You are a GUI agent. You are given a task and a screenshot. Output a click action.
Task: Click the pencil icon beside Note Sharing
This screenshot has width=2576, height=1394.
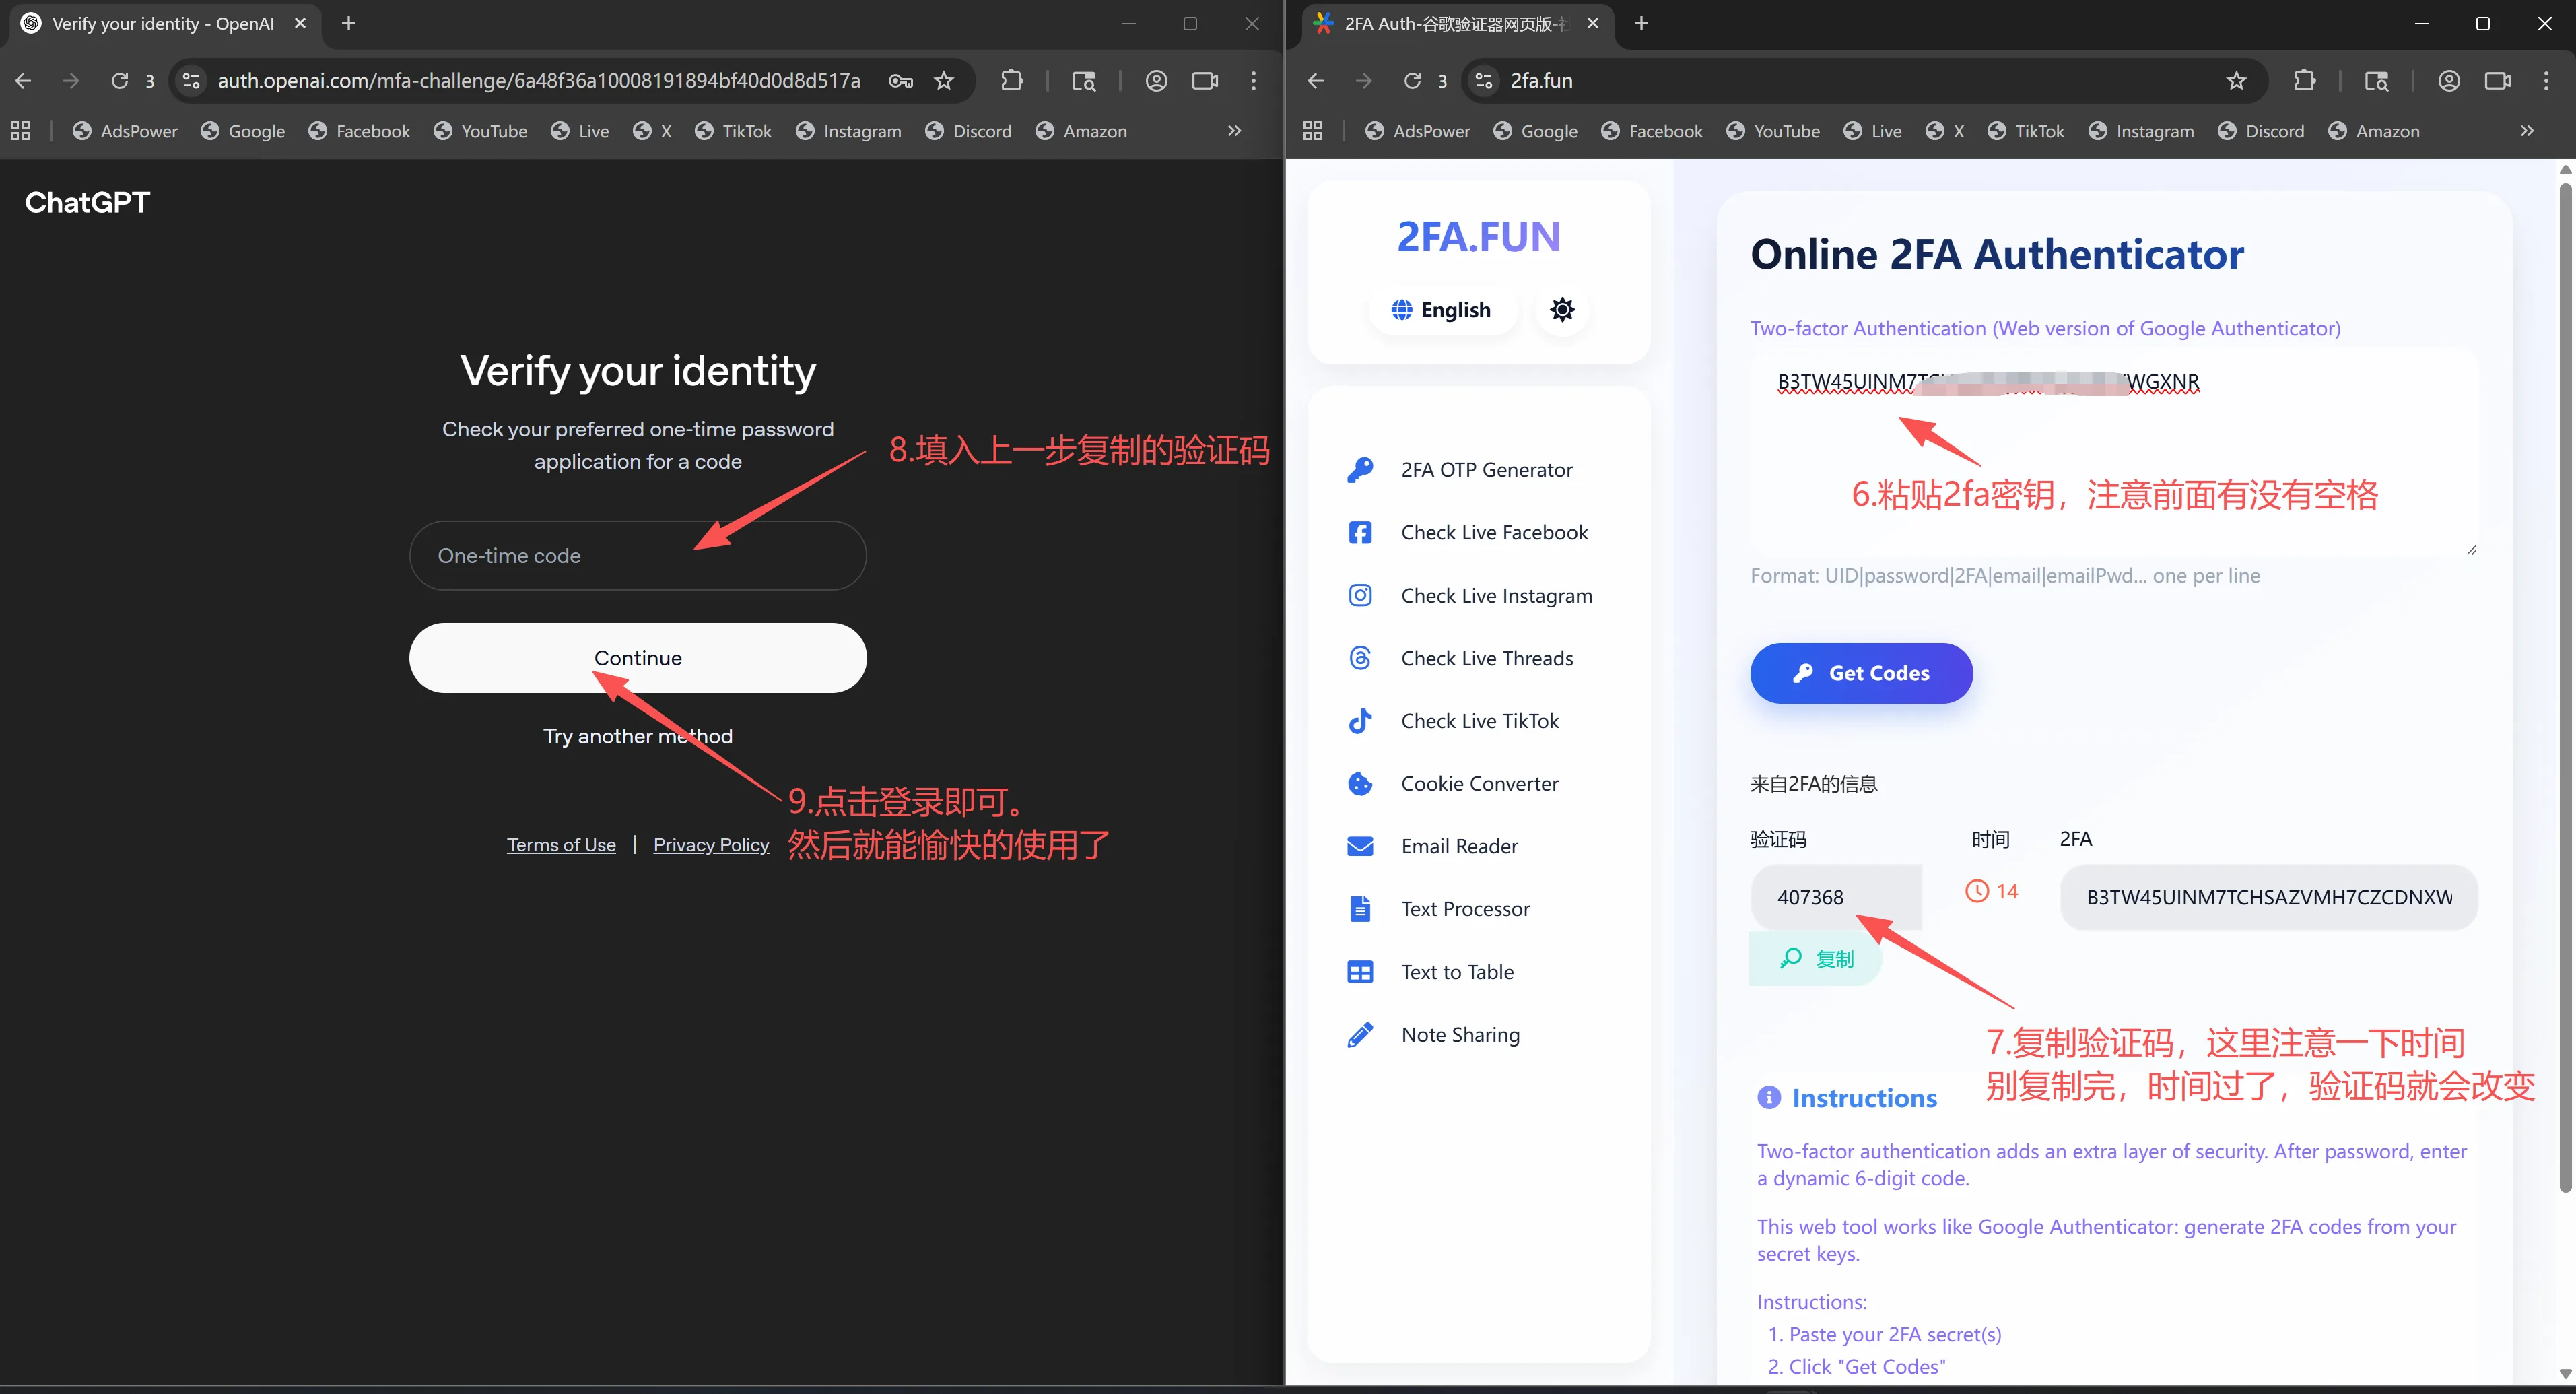[1360, 1035]
